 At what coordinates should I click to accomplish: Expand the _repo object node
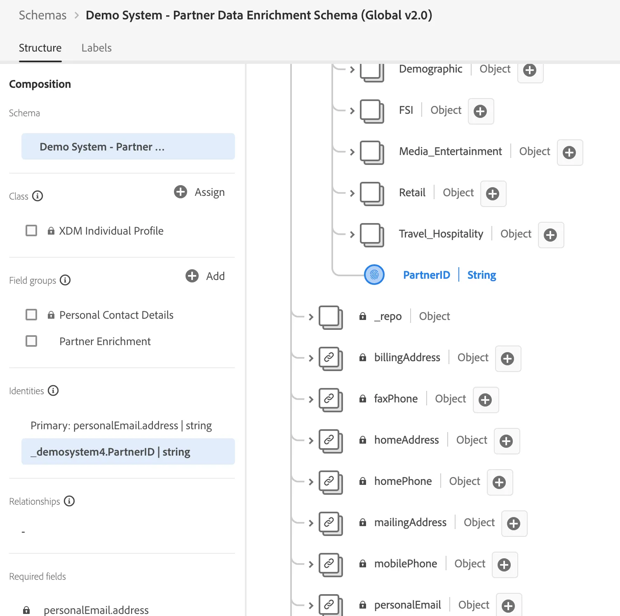tap(311, 317)
